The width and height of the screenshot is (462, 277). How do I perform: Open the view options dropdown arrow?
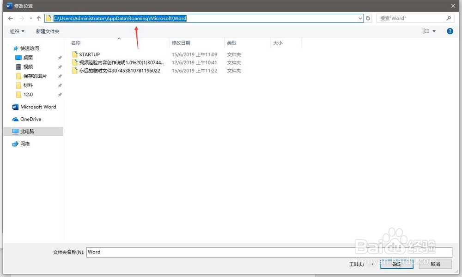pos(434,31)
